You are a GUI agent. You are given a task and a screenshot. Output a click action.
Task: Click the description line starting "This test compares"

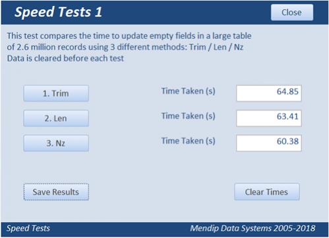click(129, 36)
